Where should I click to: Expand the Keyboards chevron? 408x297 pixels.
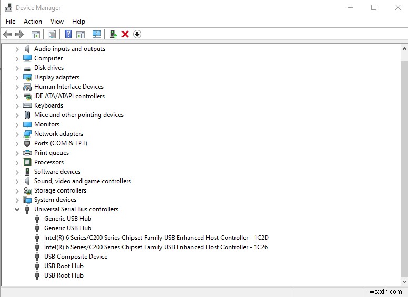(17, 105)
